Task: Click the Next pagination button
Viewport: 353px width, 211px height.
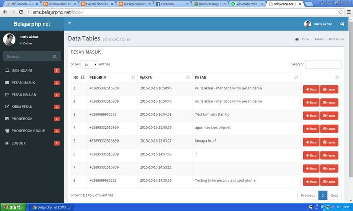Action: click(334, 195)
